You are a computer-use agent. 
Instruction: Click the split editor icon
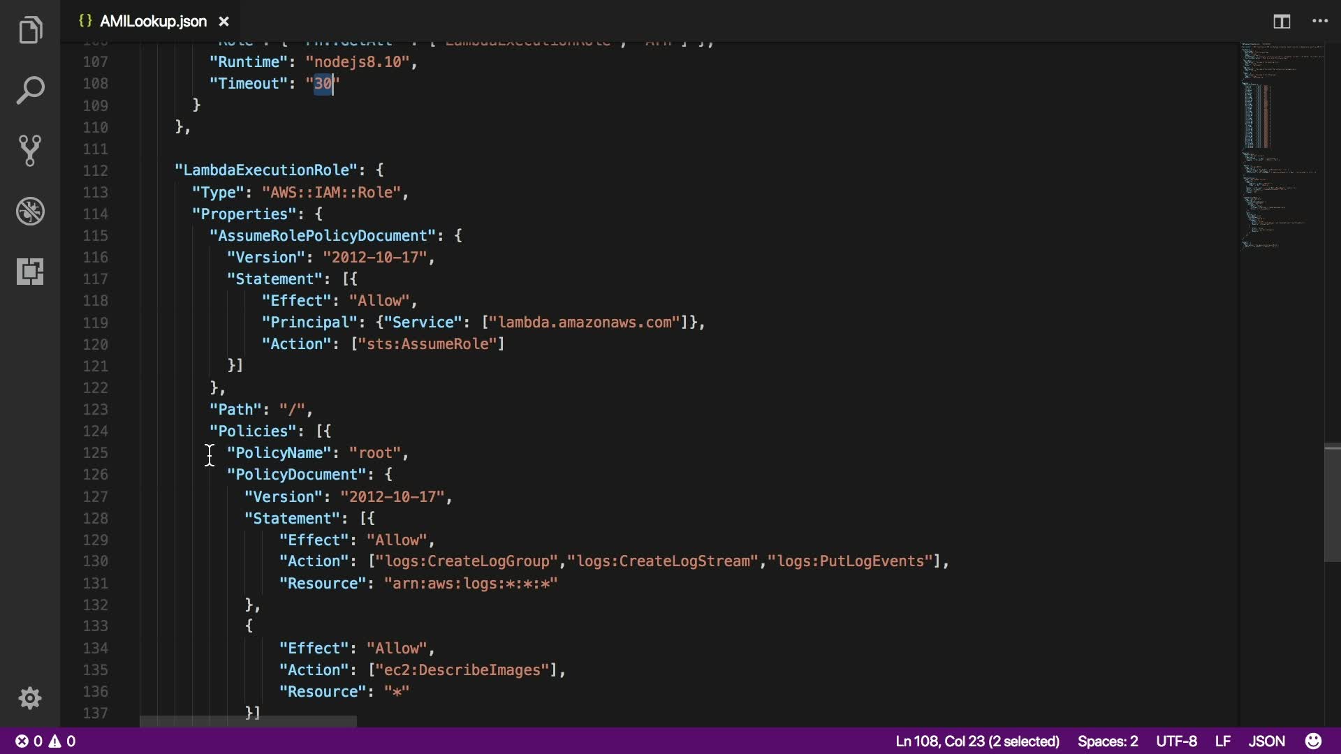[x=1282, y=22]
